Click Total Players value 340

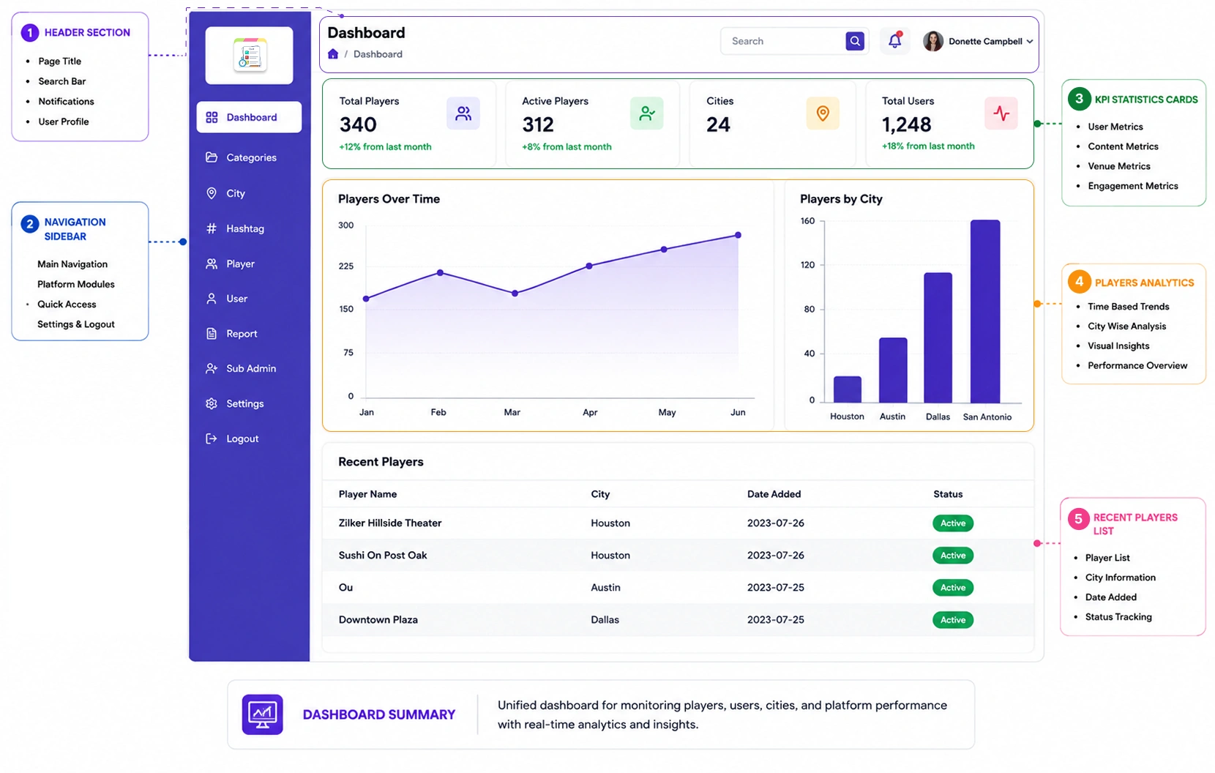pyautogui.click(x=358, y=125)
